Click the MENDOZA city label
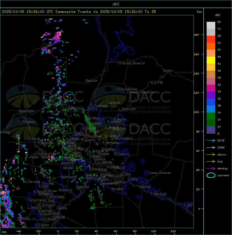The height and width of the screenshot is (235, 232). pos(68,143)
